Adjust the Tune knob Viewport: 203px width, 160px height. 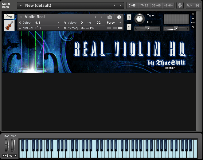(139, 19)
